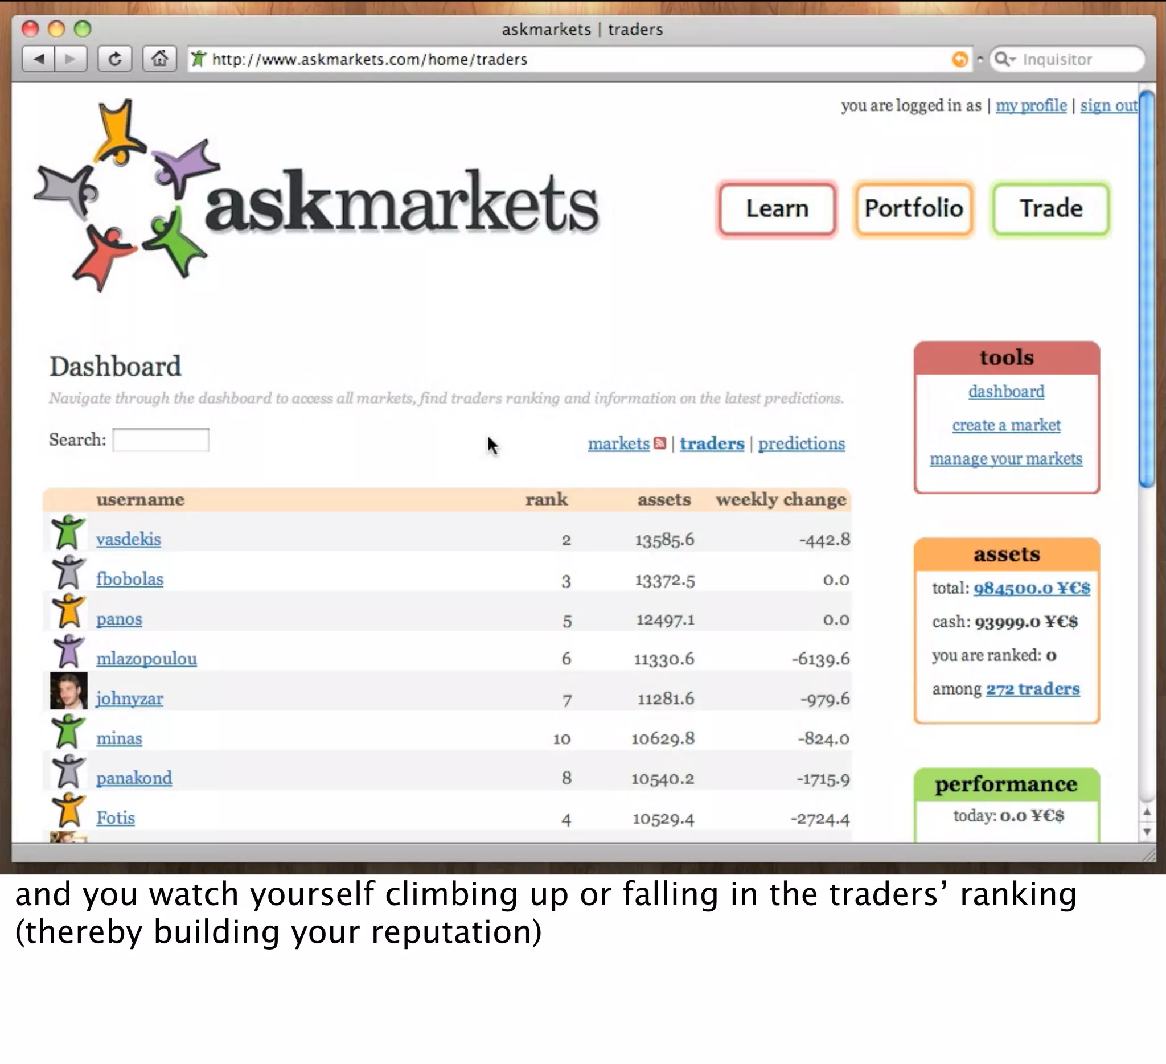Click total 984500.0 assets link

1032,588
